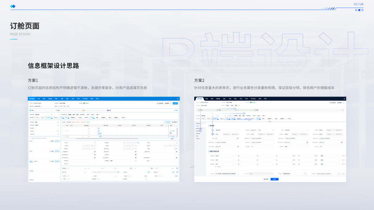Viewport: 374px width, 210px height.
Task: Tick the contact checkbox in 方案1 left panel
Action: (30, 138)
